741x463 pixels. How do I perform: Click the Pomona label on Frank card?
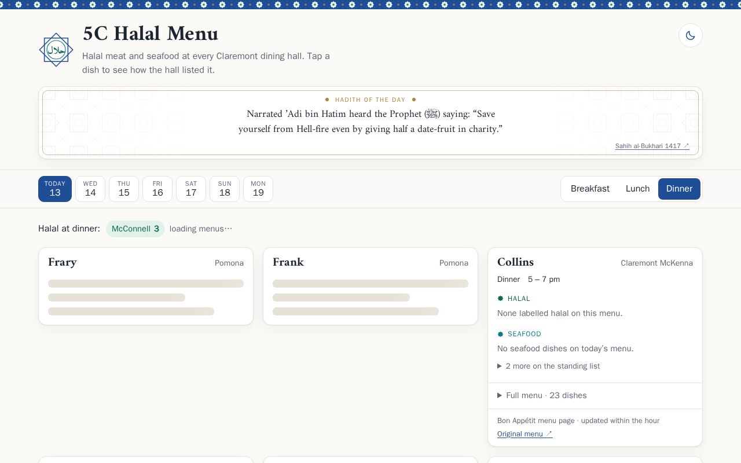pos(454,263)
